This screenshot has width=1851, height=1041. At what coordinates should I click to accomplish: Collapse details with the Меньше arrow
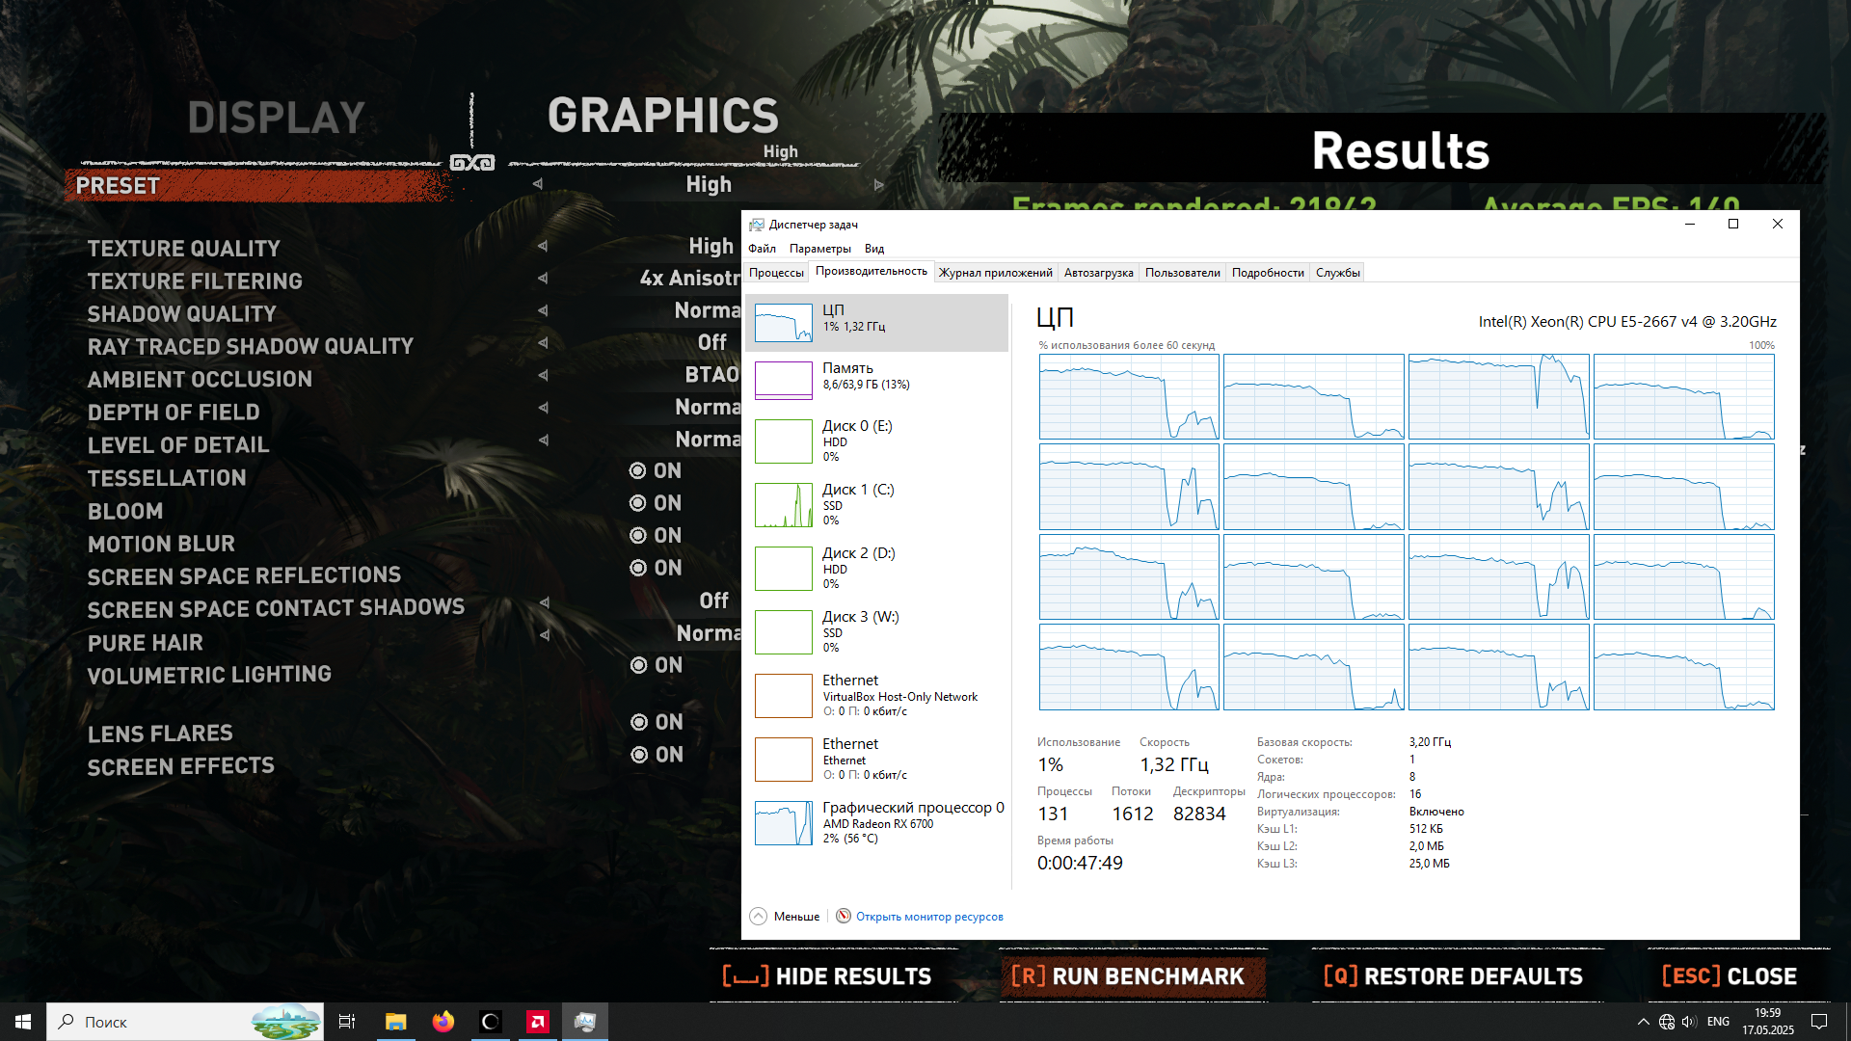(759, 916)
